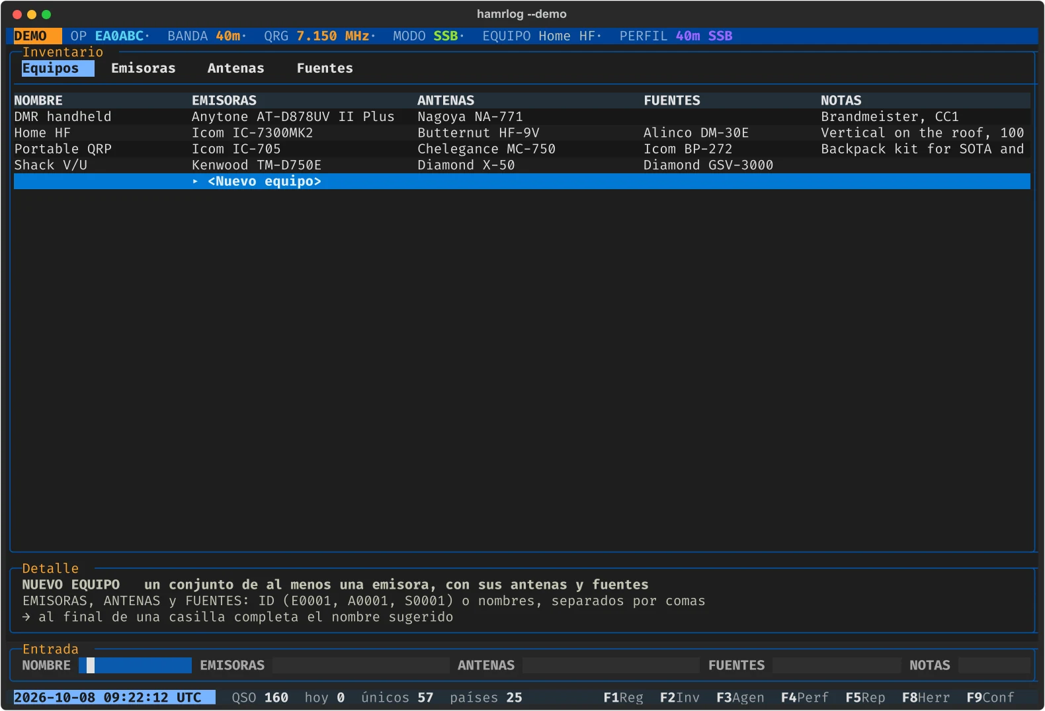Click the <Nuevo equipo> row

click(x=522, y=181)
